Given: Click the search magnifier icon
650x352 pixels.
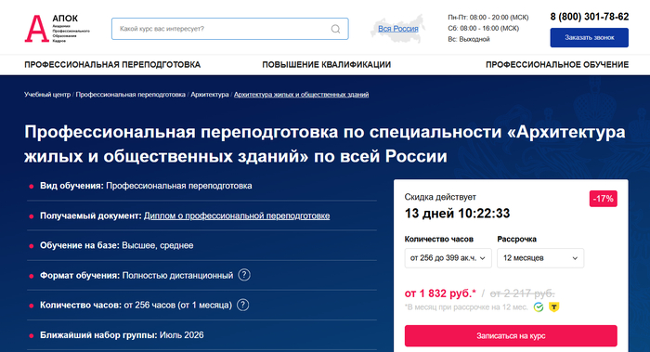Looking at the screenshot, I should 335,29.
